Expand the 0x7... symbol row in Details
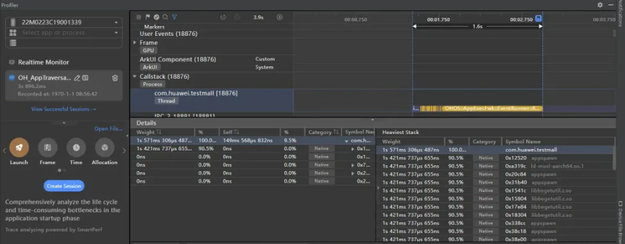The image size is (625, 244). (x=353, y=165)
